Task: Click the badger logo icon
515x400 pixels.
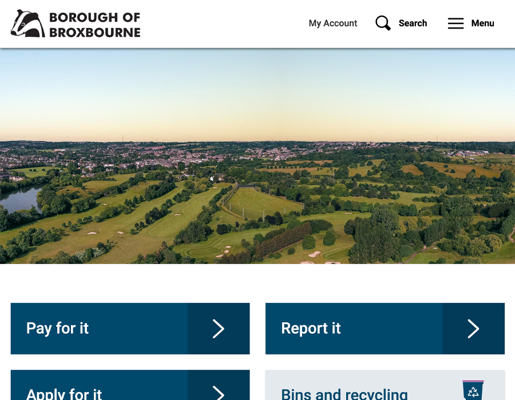Action: tap(27, 23)
